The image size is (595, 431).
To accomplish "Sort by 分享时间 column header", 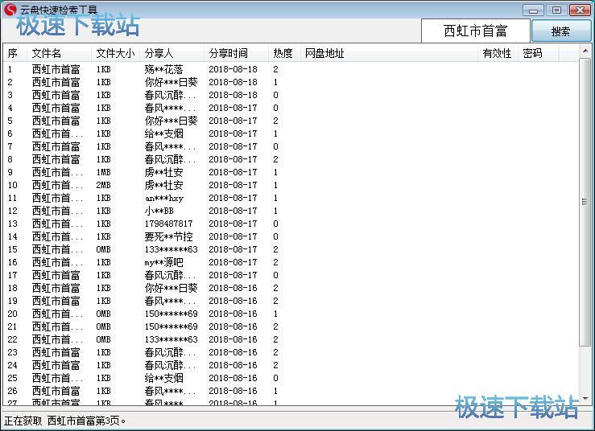I will [x=237, y=53].
